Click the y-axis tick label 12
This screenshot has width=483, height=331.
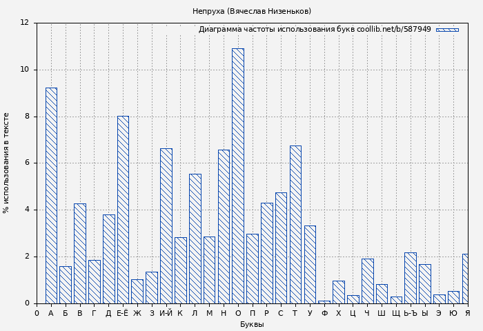(25, 23)
